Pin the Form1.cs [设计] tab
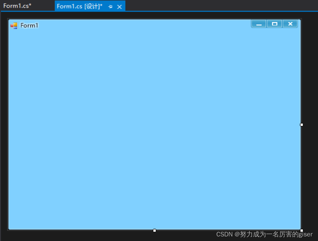This screenshot has width=318, height=241. [110, 7]
